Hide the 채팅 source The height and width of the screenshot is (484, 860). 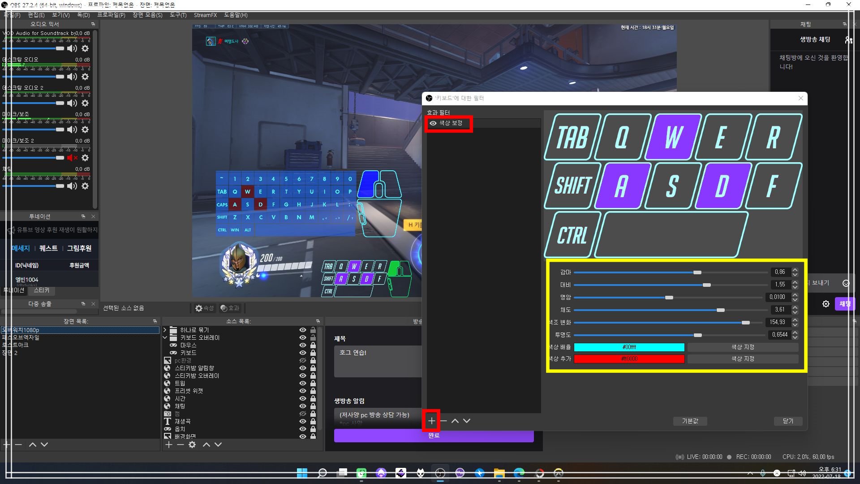[303, 406]
